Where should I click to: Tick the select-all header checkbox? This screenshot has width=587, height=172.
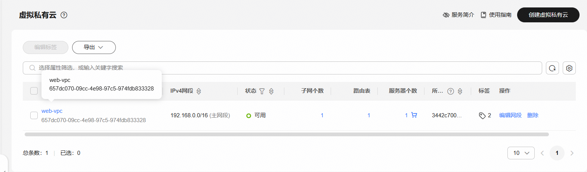click(x=34, y=91)
